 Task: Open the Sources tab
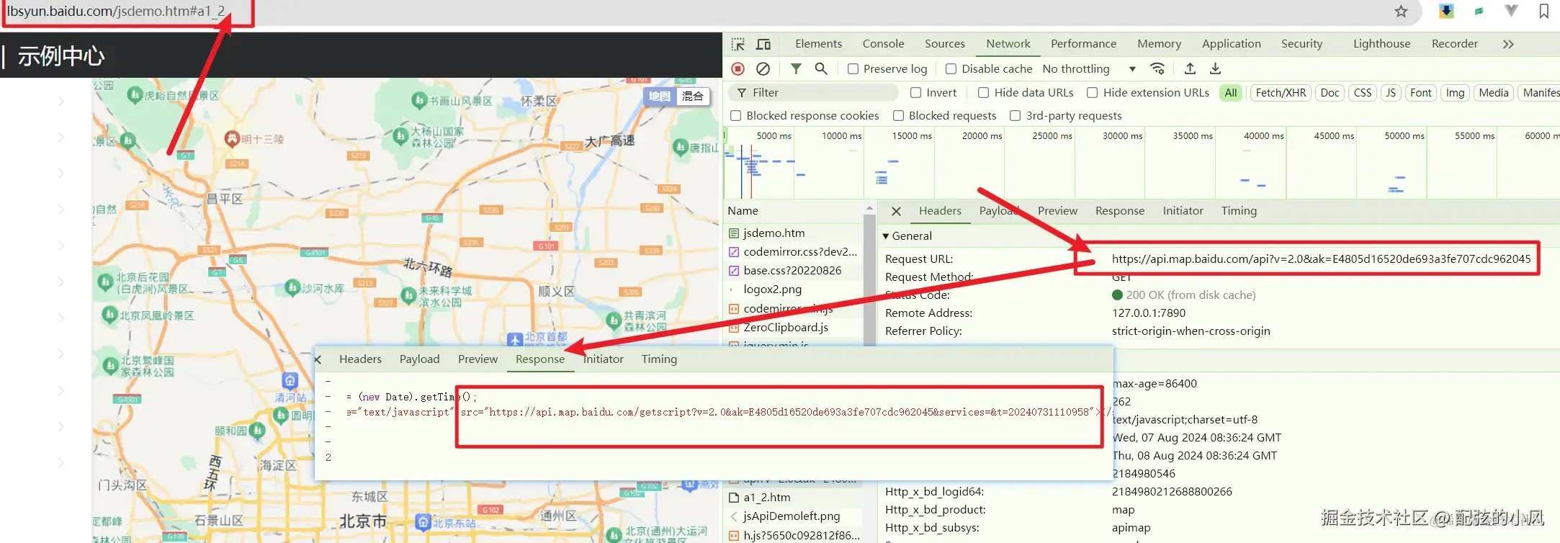point(944,44)
